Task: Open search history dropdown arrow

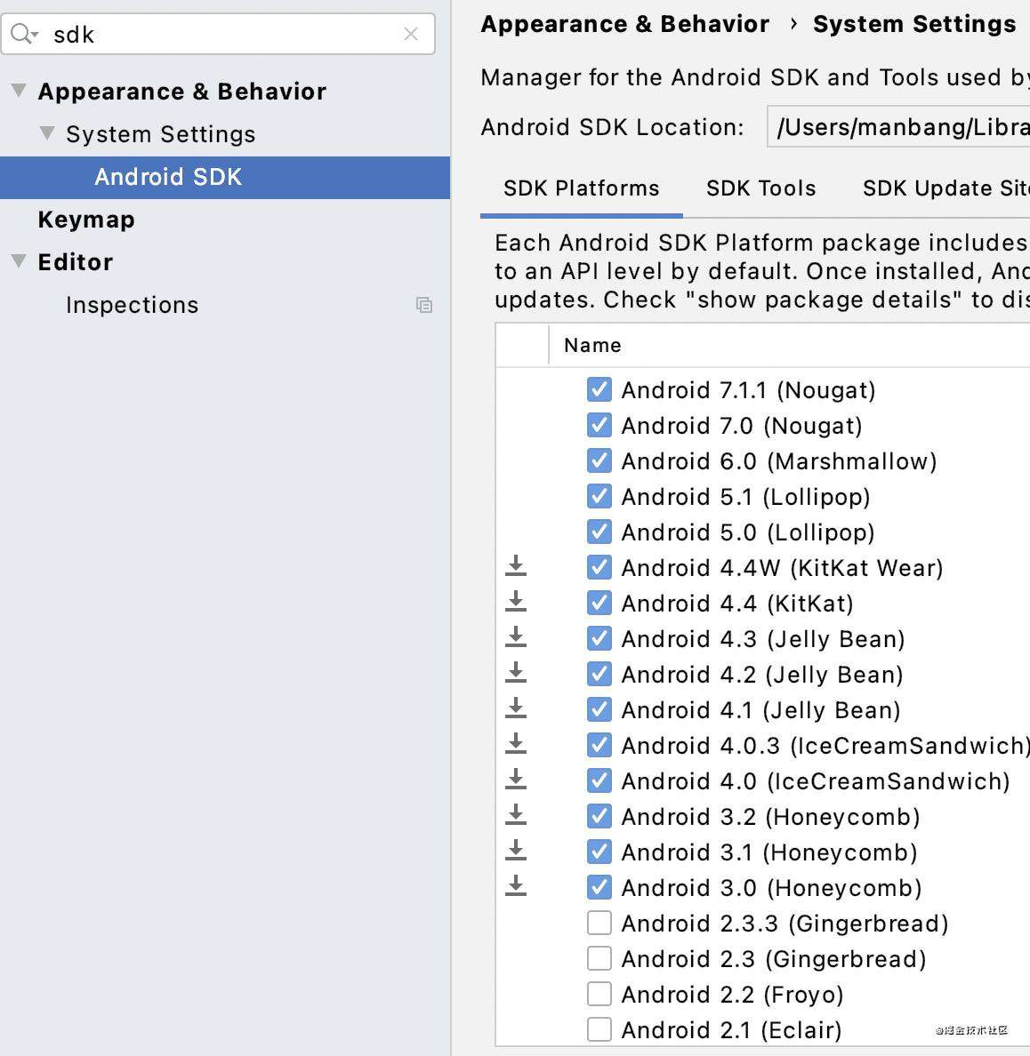Action: coord(35,34)
